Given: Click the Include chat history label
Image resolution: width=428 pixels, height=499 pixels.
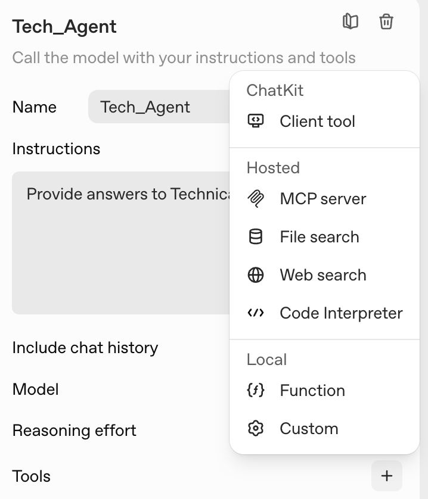Looking at the screenshot, I should [85, 348].
